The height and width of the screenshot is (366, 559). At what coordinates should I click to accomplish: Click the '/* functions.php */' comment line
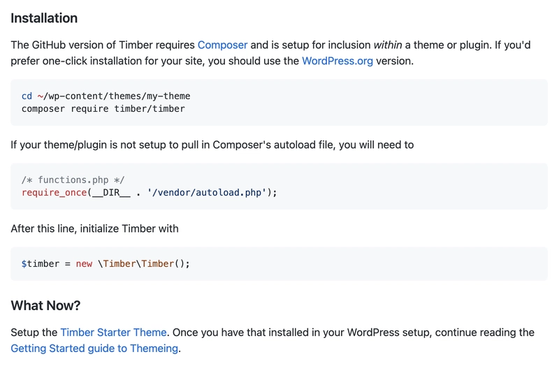point(73,180)
